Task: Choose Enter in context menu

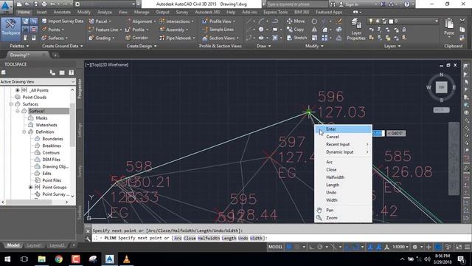Action: point(343,129)
